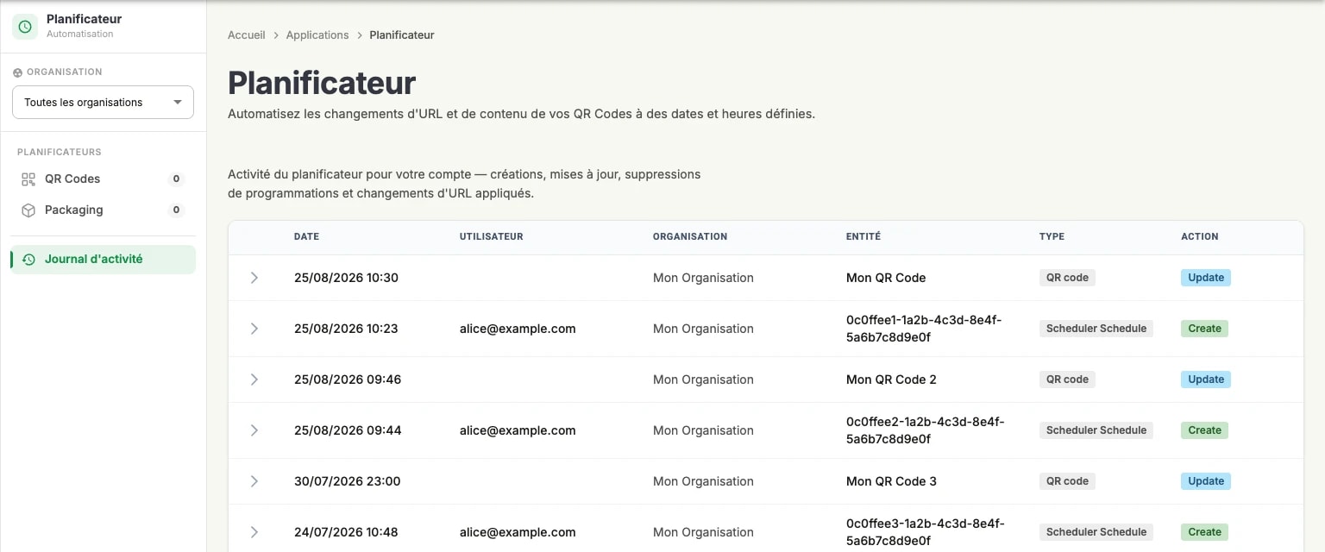The width and height of the screenshot is (1325, 552).
Task: Click the ENTITÉ column header
Action: [863, 236]
